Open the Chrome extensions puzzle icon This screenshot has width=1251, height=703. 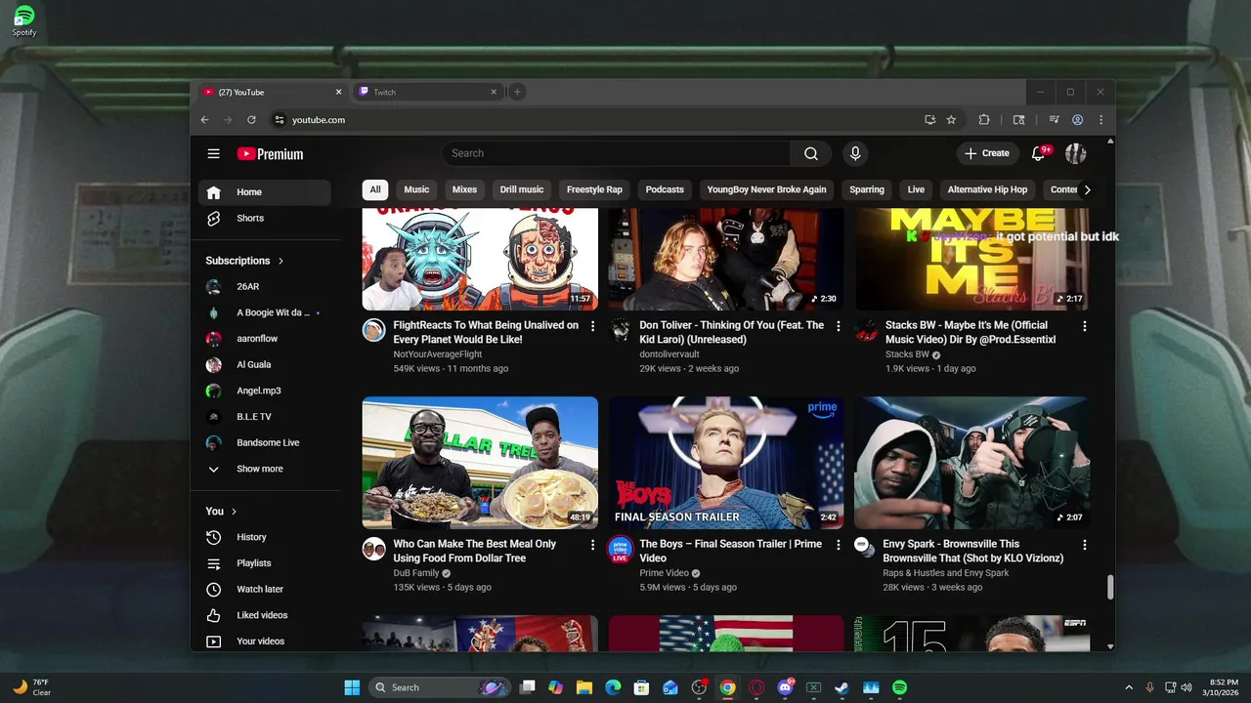(984, 120)
